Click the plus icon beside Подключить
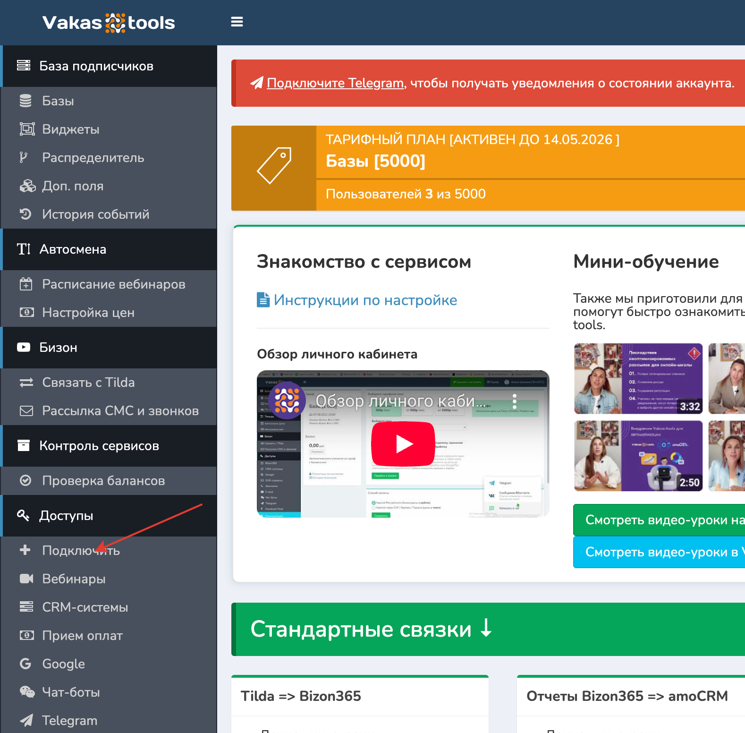745x733 pixels. tap(25, 550)
